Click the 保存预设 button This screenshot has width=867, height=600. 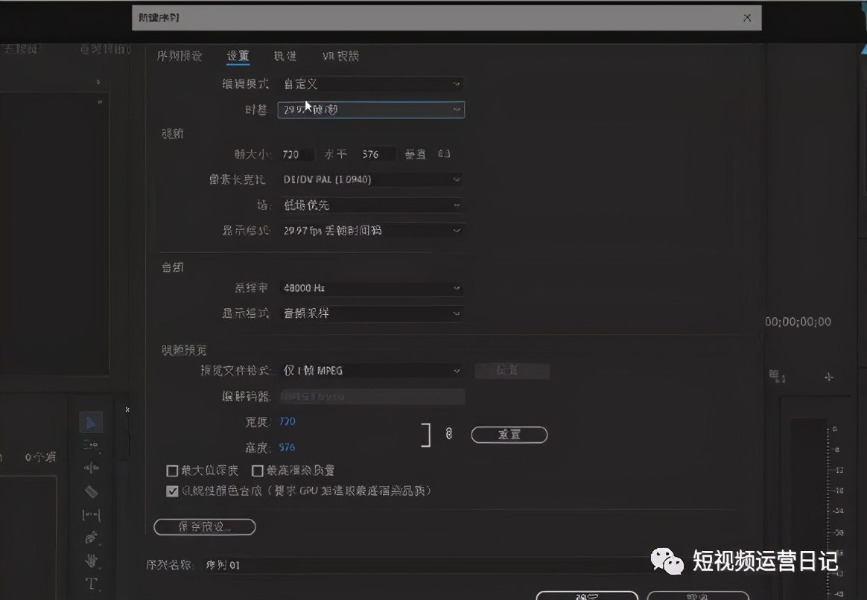[x=204, y=526]
